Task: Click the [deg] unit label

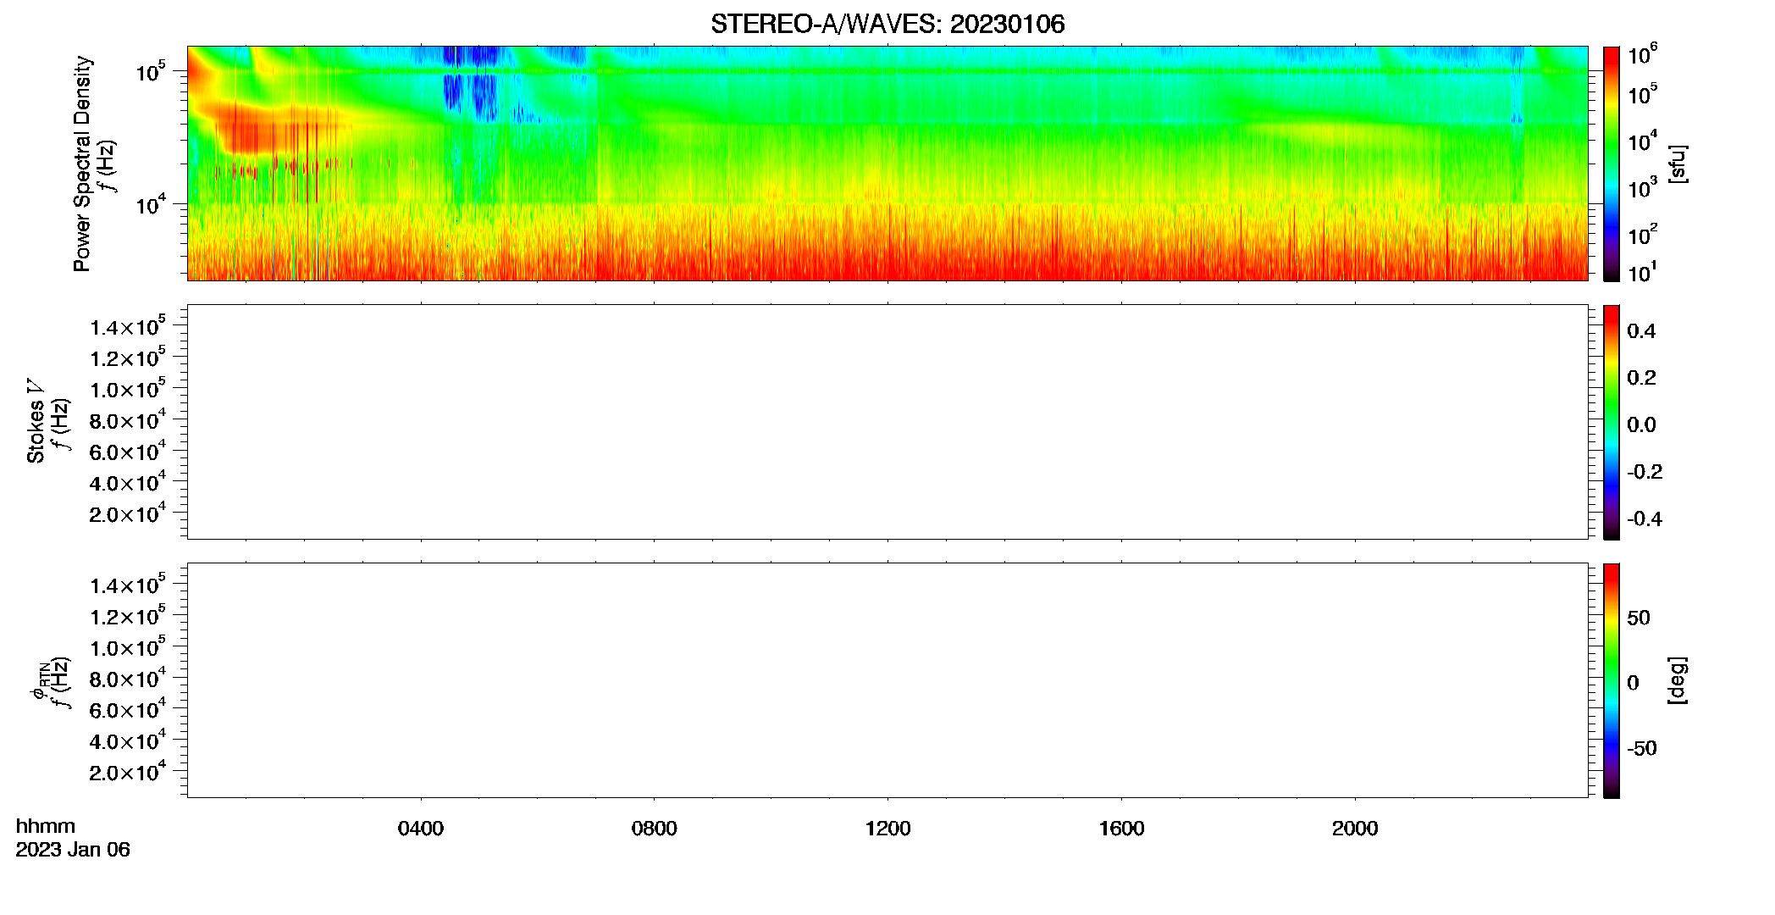Action: [x=1678, y=680]
